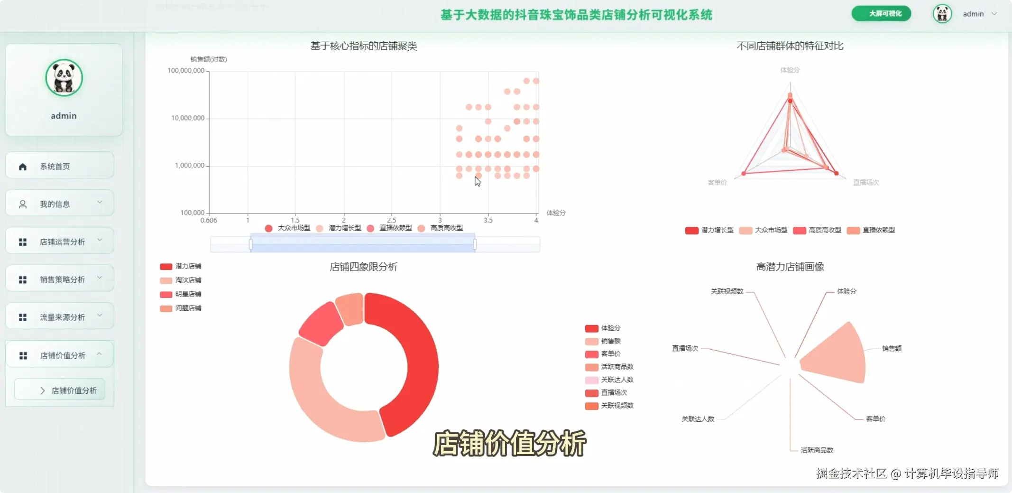The height and width of the screenshot is (493, 1012).
Task: Toggle 体验分 rose chart legend
Action: (603, 328)
